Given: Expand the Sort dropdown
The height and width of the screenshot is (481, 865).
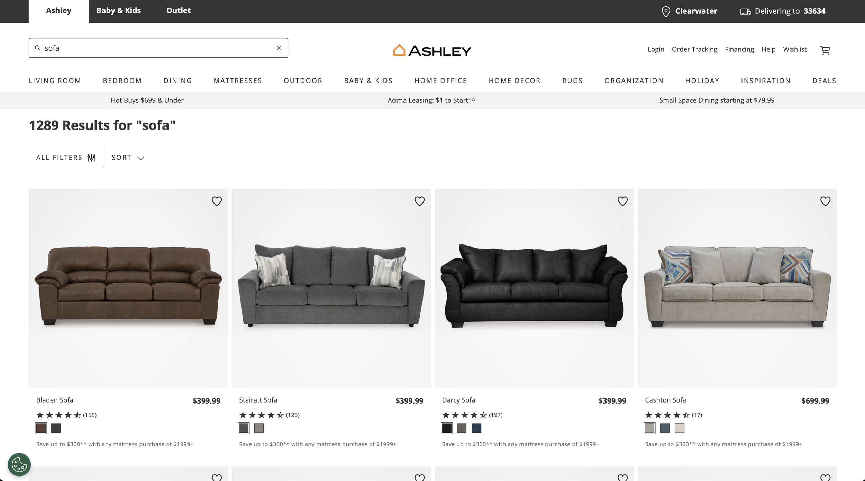Looking at the screenshot, I should pos(128,158).
